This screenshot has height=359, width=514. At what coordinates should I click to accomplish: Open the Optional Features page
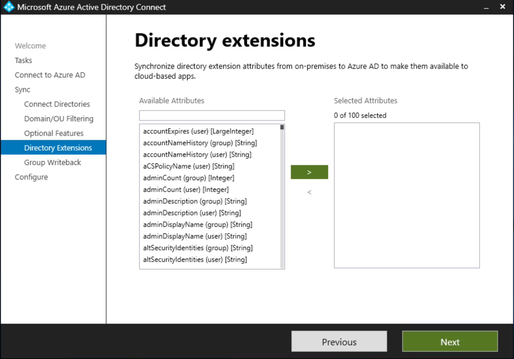pyautogui.click(x=54, y=133)
